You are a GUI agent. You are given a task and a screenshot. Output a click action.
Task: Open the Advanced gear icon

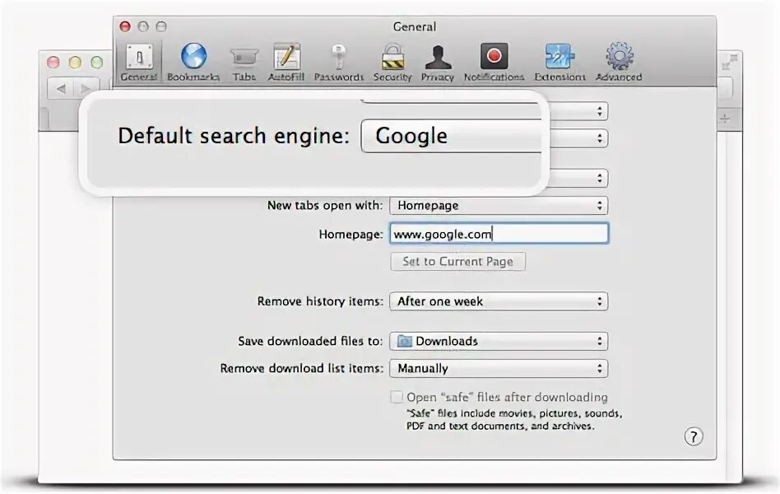click(x=620, y=56)
